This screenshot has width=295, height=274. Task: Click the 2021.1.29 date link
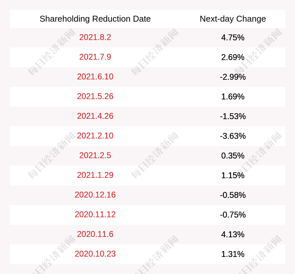click(x=95, y=175)
